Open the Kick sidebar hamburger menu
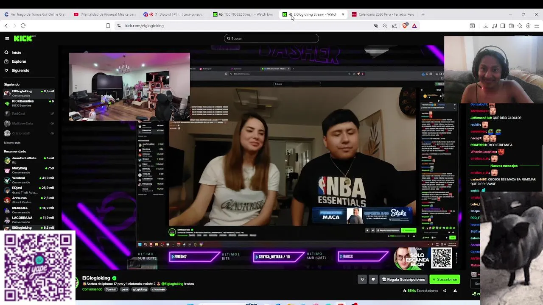 (x=7, y=39)
